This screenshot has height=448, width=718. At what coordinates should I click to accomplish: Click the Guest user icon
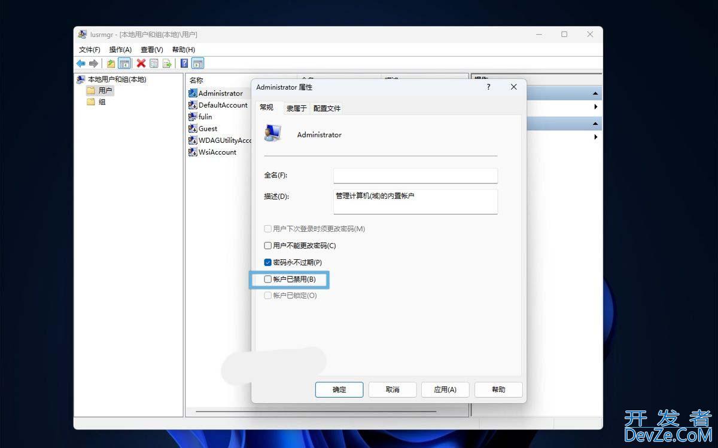(193, 128)
